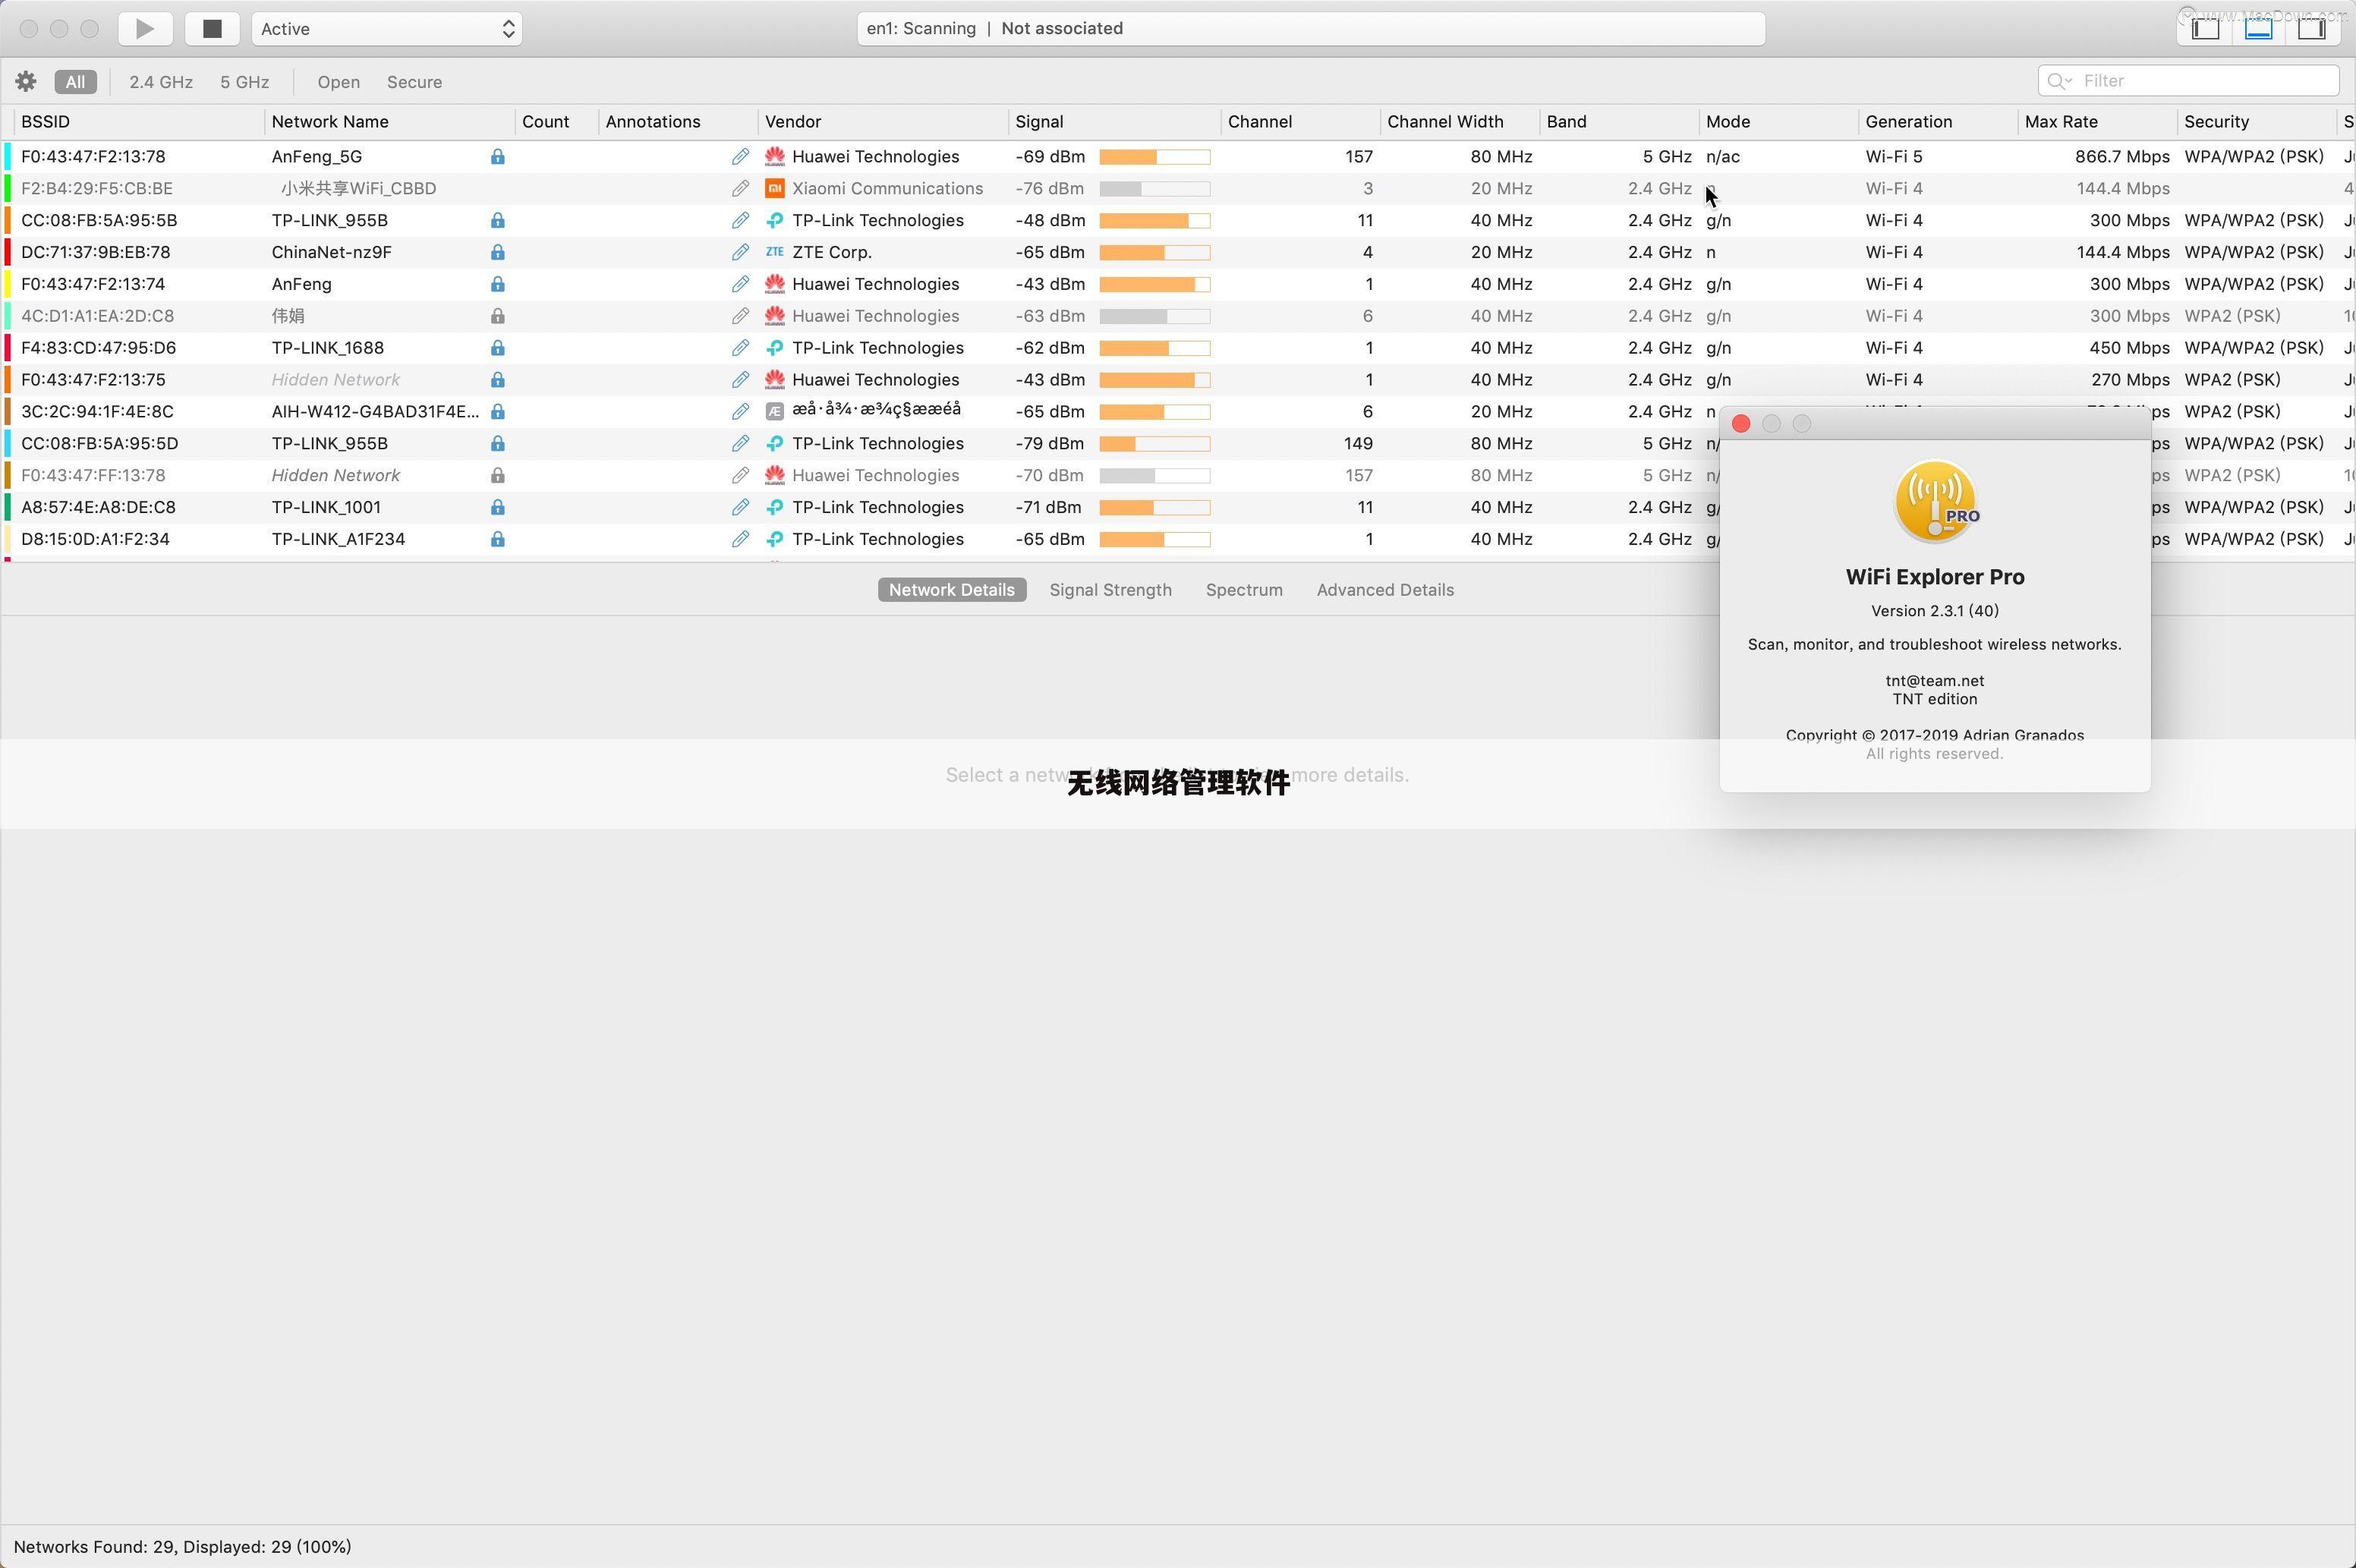Screen dimensions: 2356x1568
Task: Toggle the left sidebar panel icon
Action: pos(2205,28)
